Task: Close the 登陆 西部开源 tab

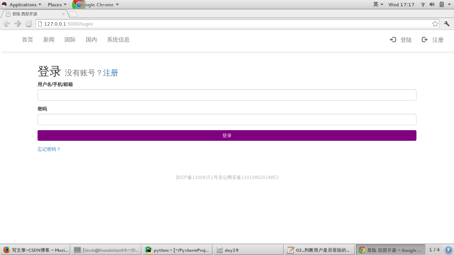Action: point(63,14)
